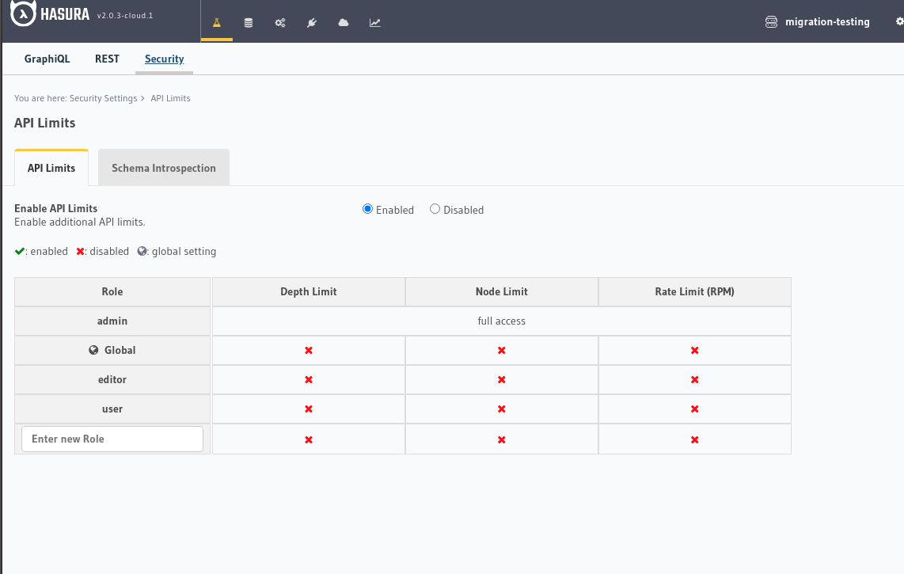Open the Schema Introspection tab

[164, 168]
